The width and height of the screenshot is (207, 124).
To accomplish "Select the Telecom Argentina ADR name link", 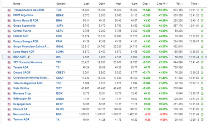I will 27,83.
